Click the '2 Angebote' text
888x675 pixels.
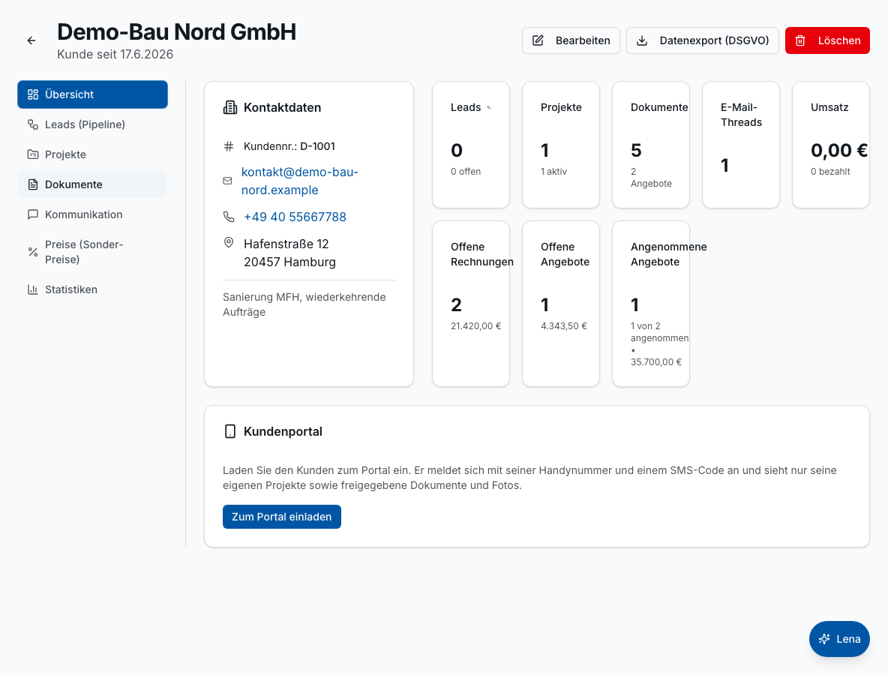point(651,177)
